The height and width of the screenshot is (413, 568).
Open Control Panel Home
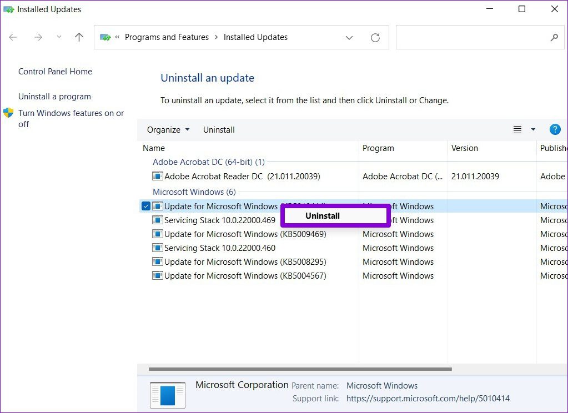pos(55,72)
